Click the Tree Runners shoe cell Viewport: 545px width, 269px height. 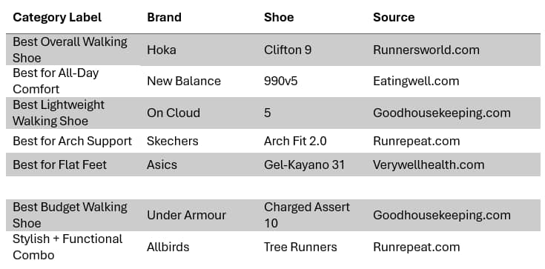(300, 247)
